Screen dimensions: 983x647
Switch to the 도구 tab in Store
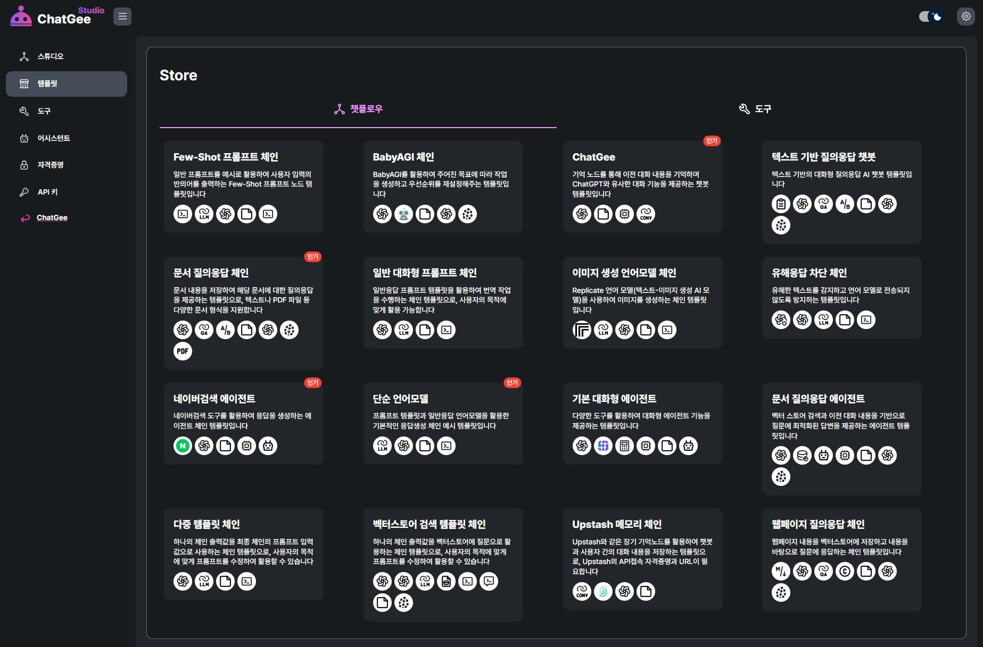point(755,109)
